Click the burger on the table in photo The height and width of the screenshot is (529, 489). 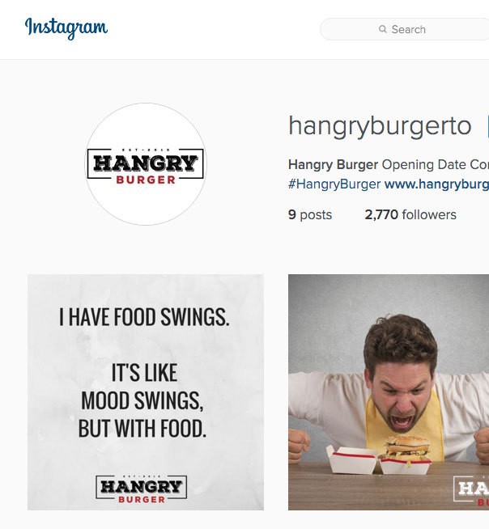(x=407, y=447)
